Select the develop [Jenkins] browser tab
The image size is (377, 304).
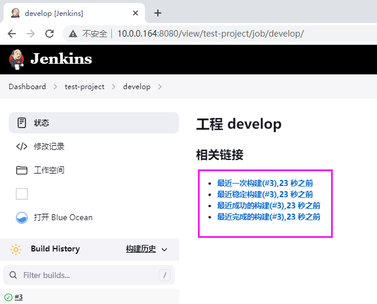tap(74, 13)
